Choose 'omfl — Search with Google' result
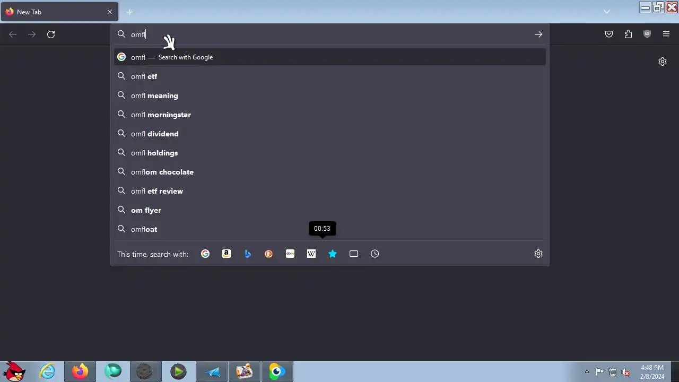Image resolution: width=679 pixels, height=382 pixels. point(330,57)
